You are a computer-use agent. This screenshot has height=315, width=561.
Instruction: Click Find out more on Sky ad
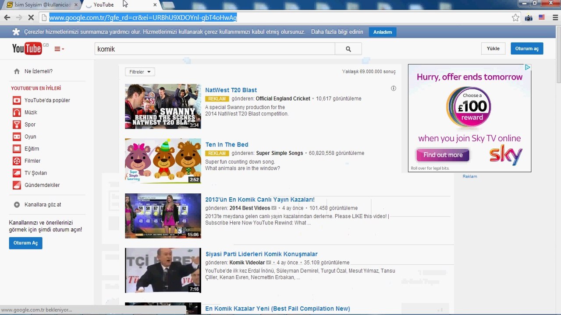tap(443, 155)
